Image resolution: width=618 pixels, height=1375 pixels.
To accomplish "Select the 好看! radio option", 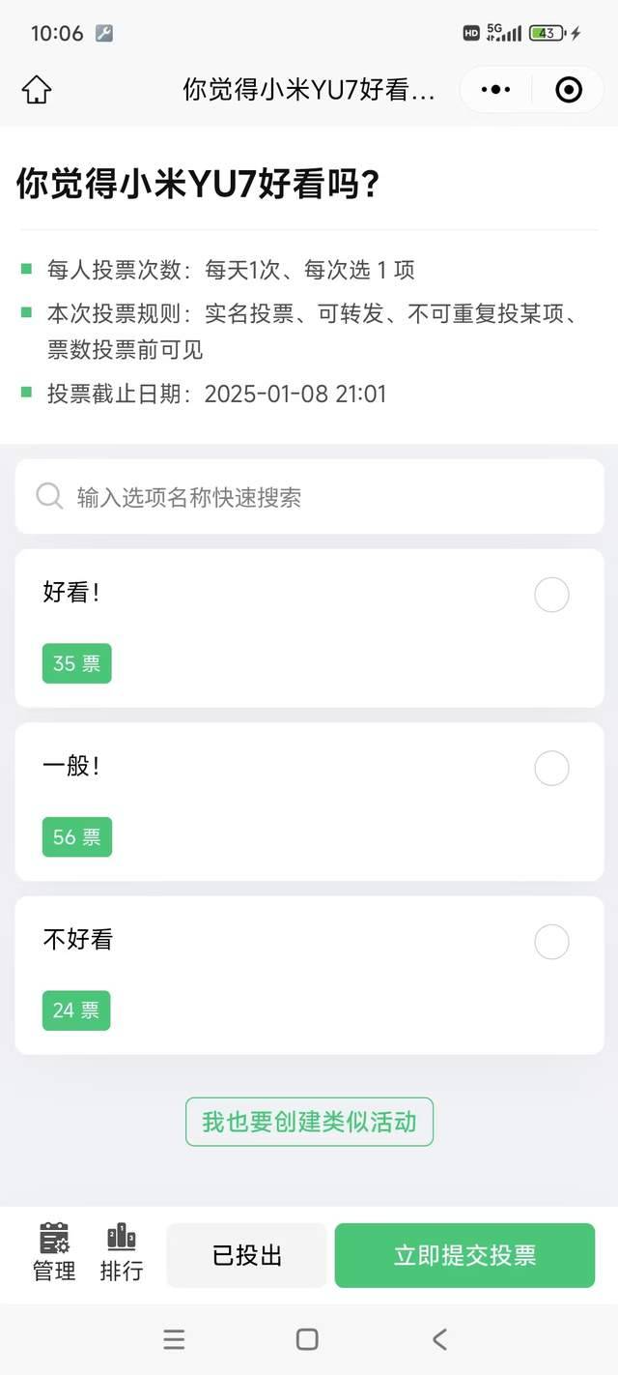I will point(551,595).
